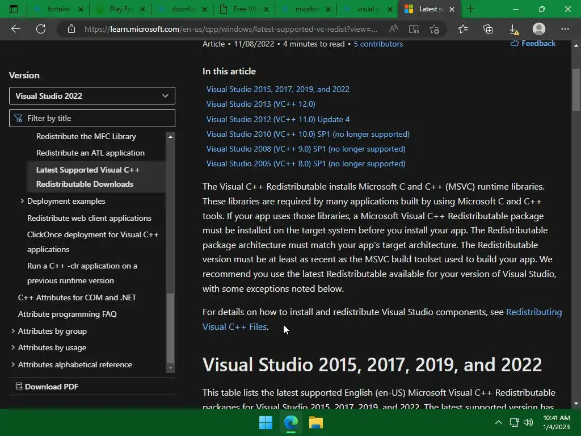The image size is (581, 436).
Task: Open the 5 contributors link
Action: [378, 44]
